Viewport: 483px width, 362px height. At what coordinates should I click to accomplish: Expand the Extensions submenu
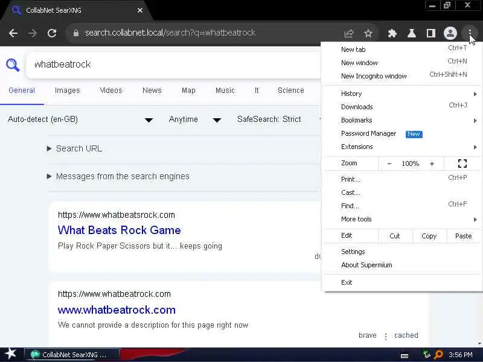(x=401, y=147)
